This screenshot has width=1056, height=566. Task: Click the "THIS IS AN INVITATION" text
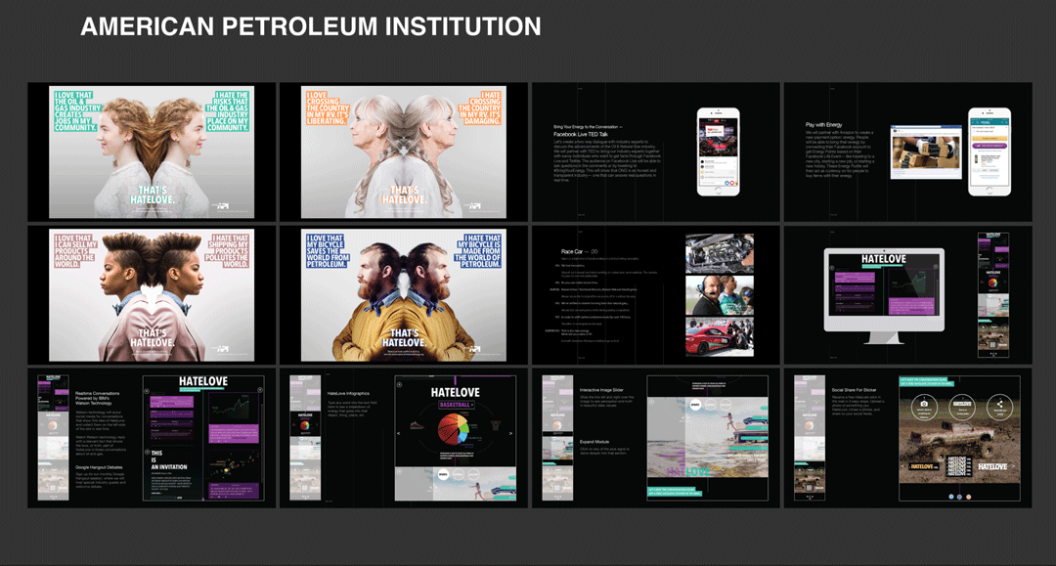pos(169,460)
